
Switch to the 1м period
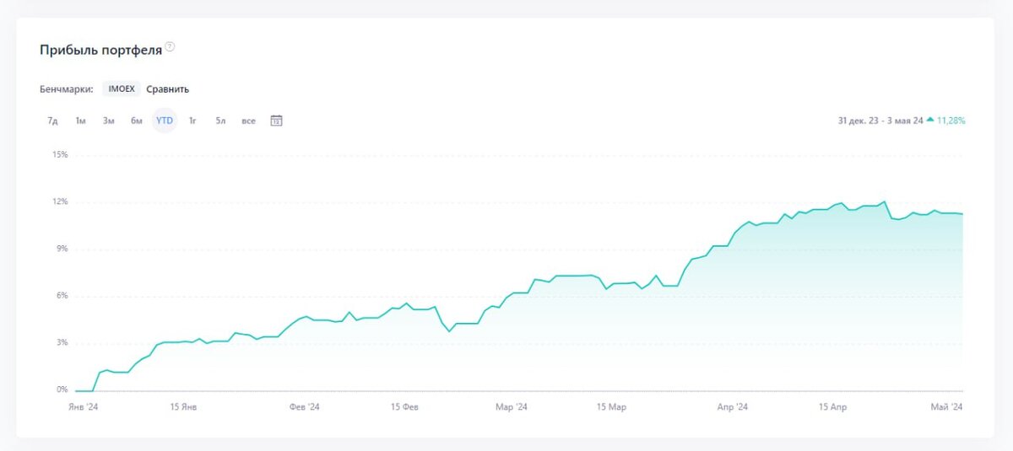point(80,121)
